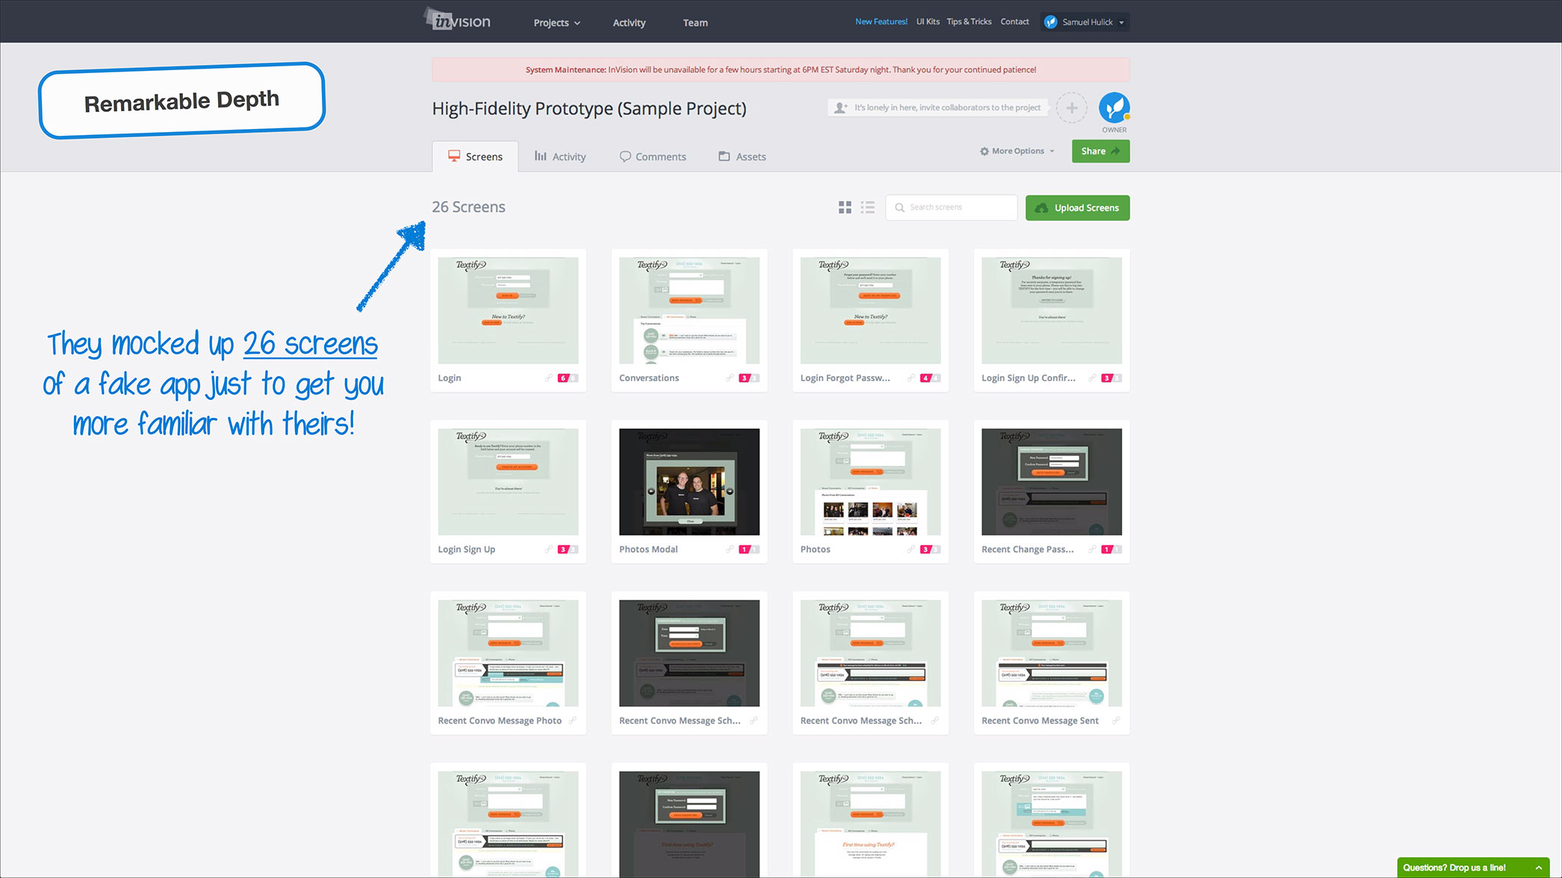
Task: Switch to list view of screens
Action: tap(868, 207)
